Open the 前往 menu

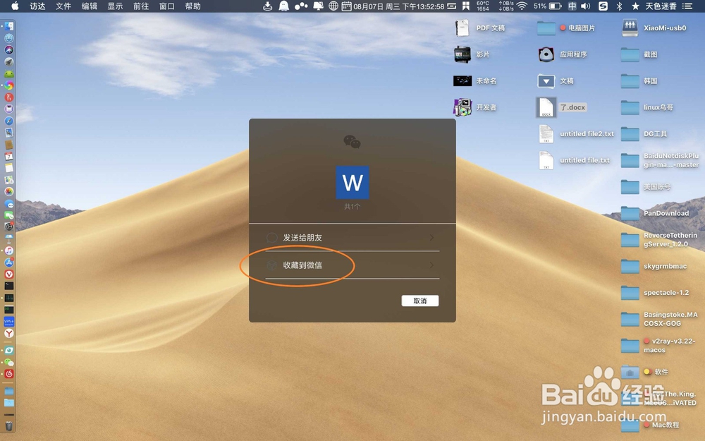coord(140,6)
